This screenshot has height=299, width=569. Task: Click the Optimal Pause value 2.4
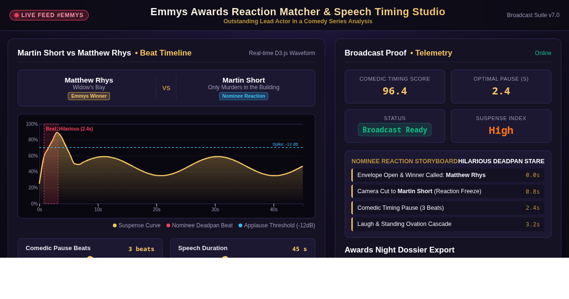(501, 91)
